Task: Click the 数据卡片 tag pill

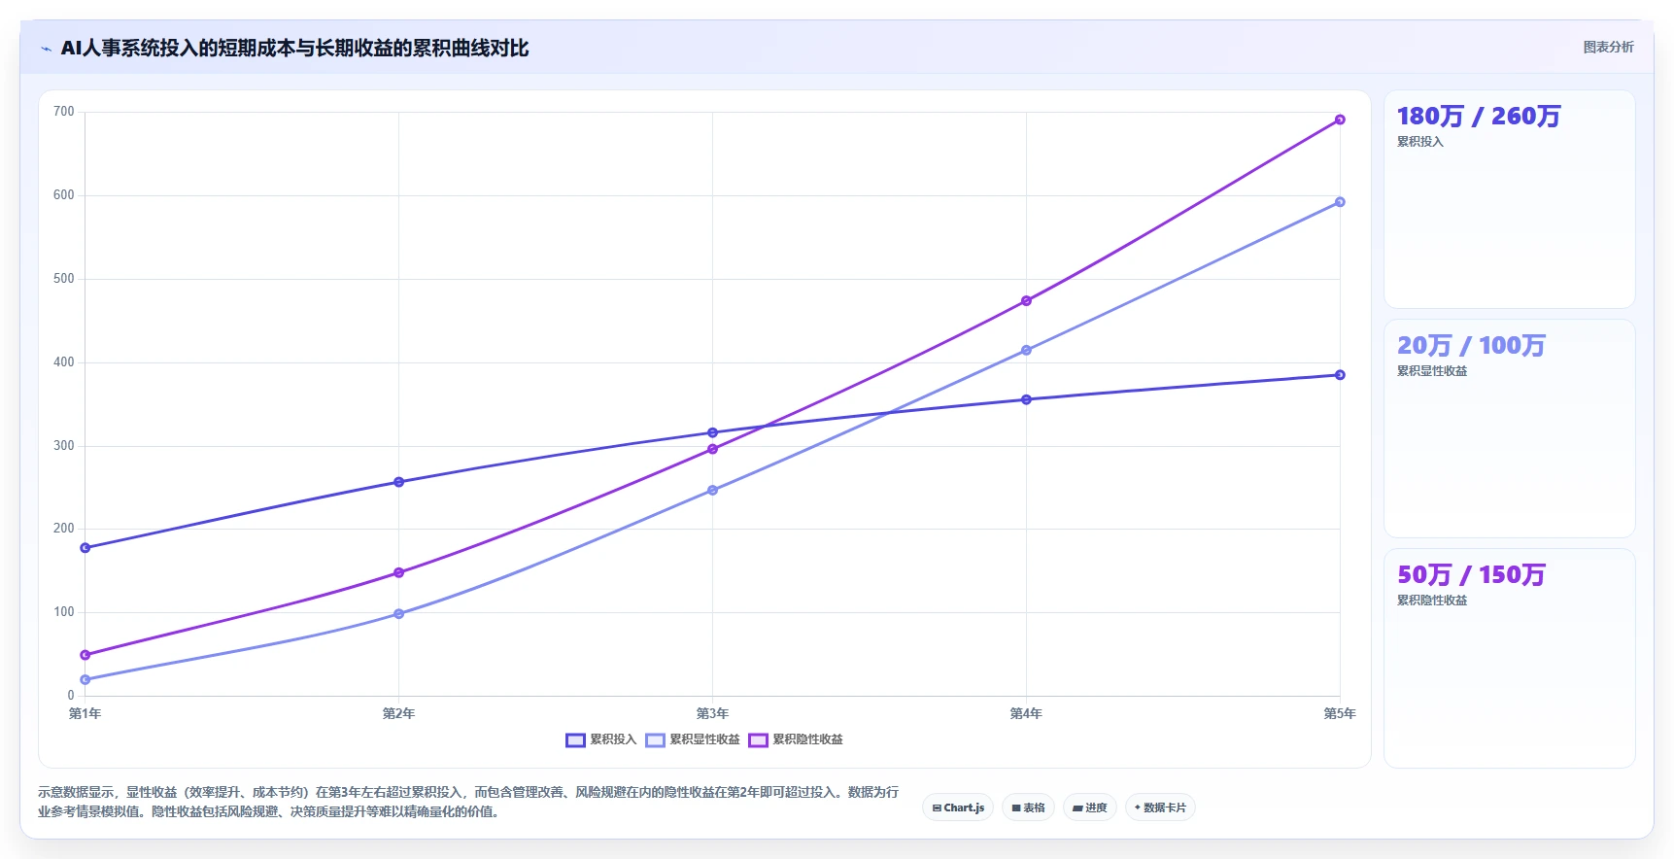Action: [1160, 807]
